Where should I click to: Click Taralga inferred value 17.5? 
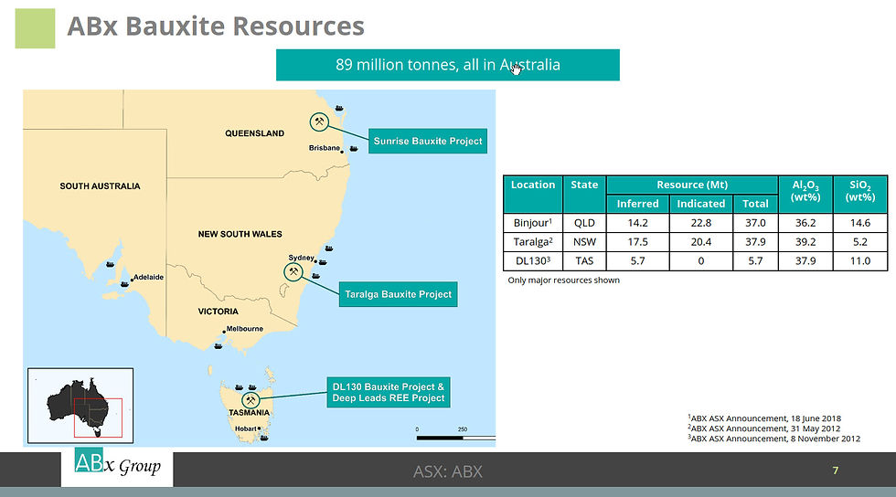click(638, 241)
